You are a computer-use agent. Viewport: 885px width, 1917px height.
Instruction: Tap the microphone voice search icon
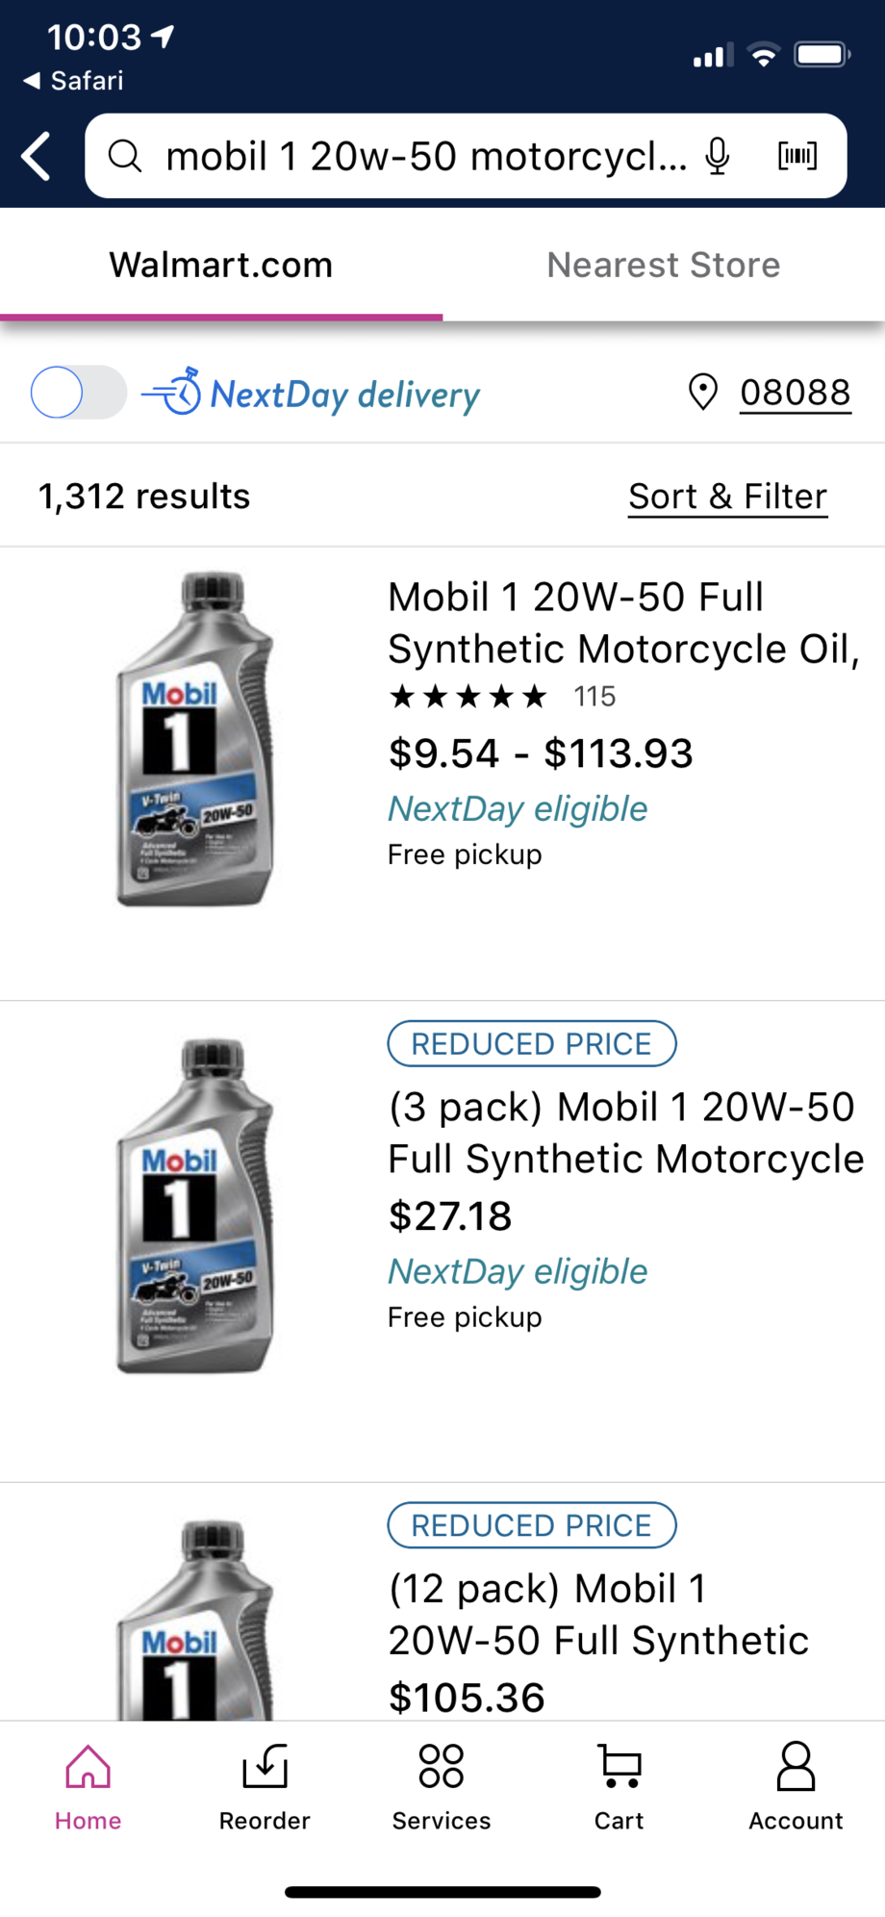(x=718, y=156)
